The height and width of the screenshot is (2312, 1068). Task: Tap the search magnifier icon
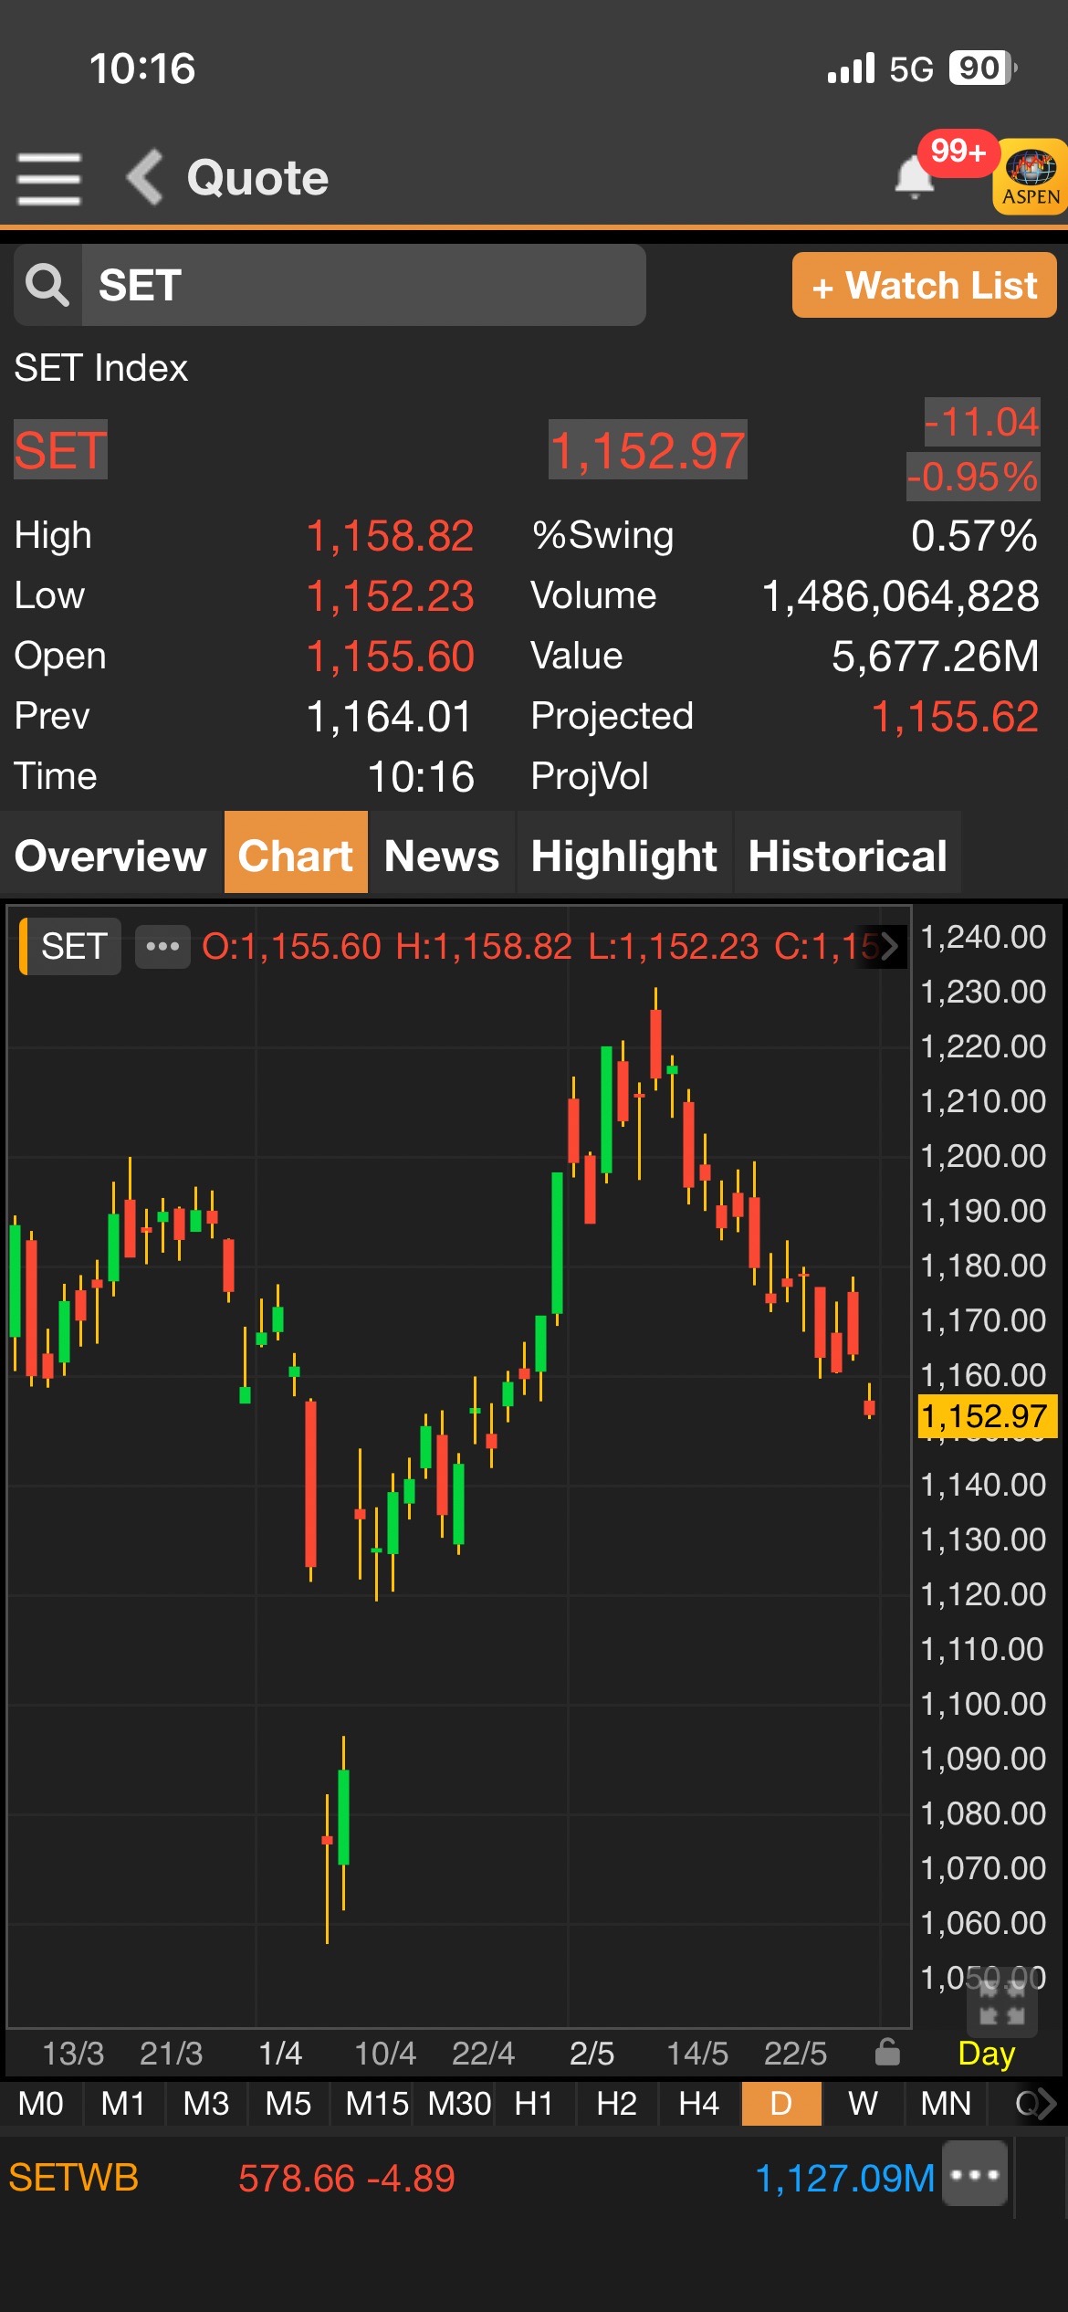click(x=47, y=285)
